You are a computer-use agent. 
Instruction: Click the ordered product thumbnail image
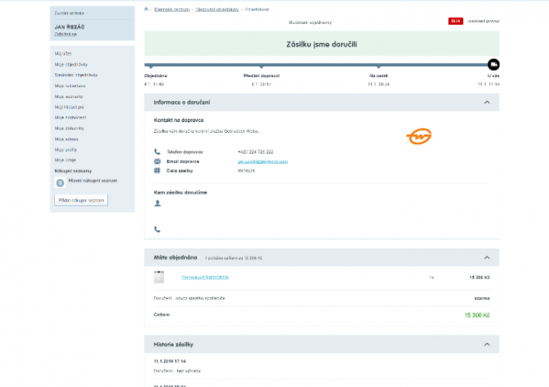(x=160, y=277)
